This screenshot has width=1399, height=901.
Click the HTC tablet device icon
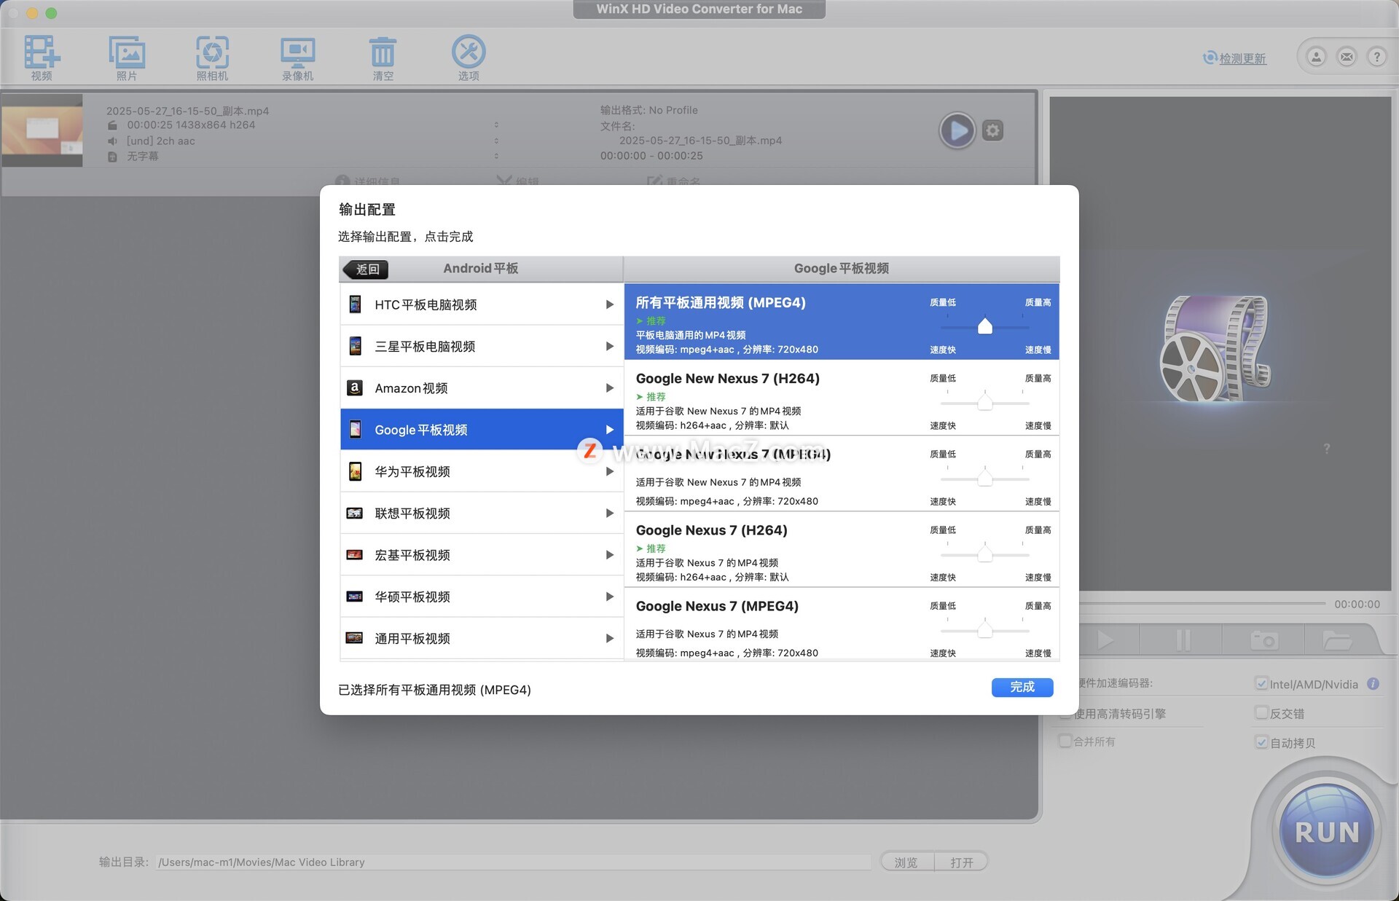pyautogui.click(x=355, y=304)
